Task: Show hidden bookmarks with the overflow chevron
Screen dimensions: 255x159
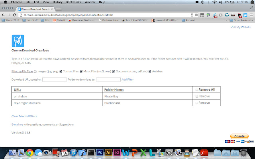Action: pyautogui.click(x=226, y=20)
